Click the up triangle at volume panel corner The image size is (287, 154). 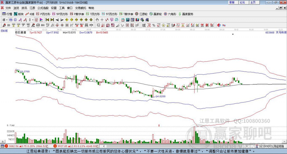[3, 141]
